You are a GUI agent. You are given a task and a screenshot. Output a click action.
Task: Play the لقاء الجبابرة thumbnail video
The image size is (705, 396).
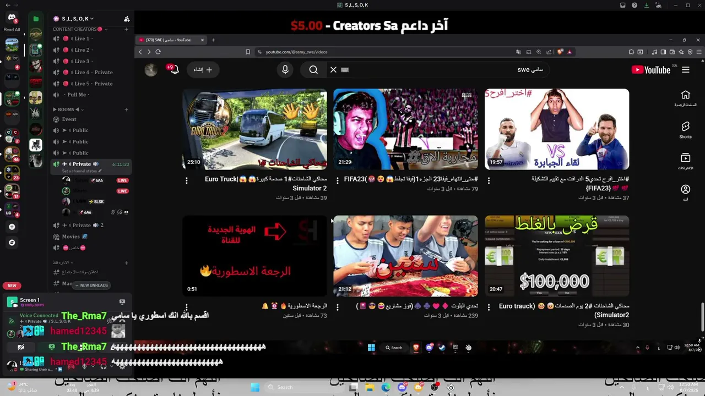point(557,129)
